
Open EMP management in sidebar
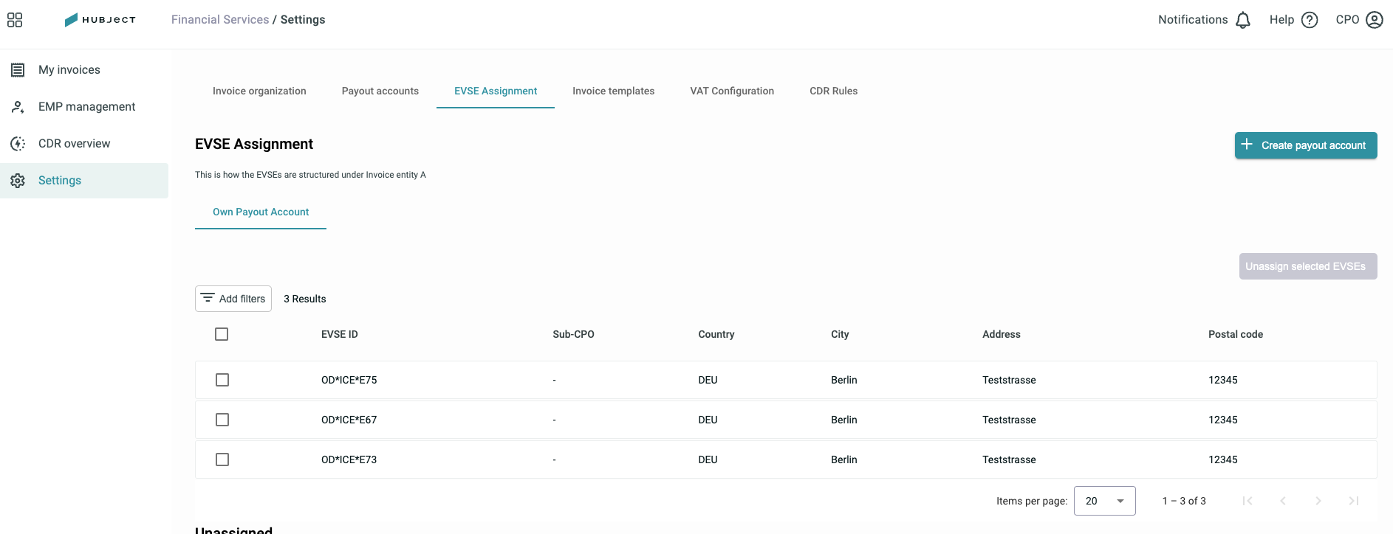[84, 107]
